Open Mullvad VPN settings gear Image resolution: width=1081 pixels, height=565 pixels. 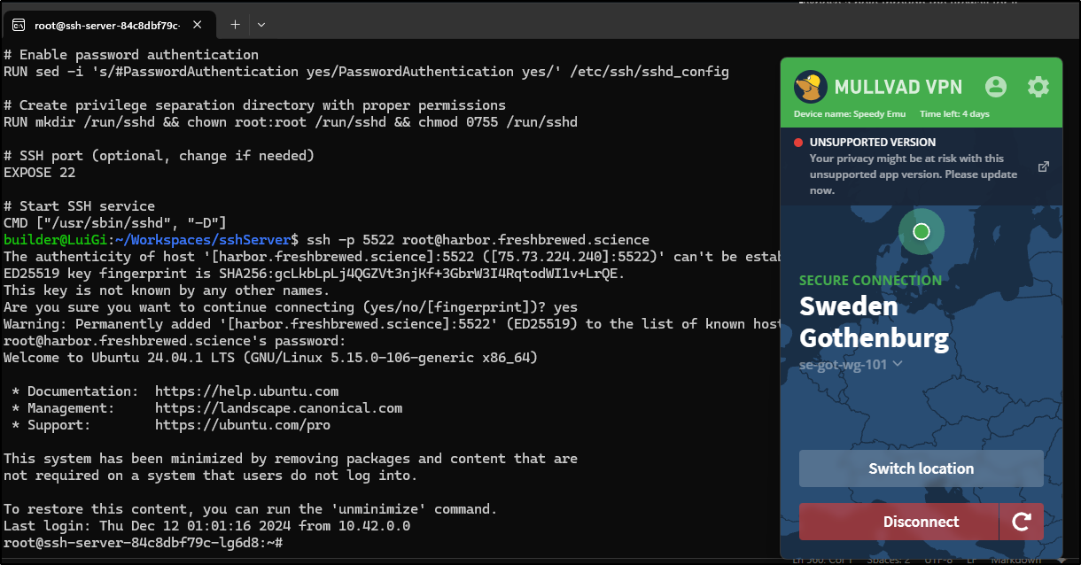[x=1038, y=87]
